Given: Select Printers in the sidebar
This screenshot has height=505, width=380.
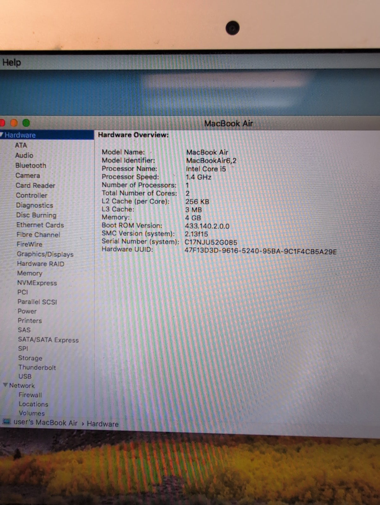Looking at the screenshot, I should pos(30,321).
